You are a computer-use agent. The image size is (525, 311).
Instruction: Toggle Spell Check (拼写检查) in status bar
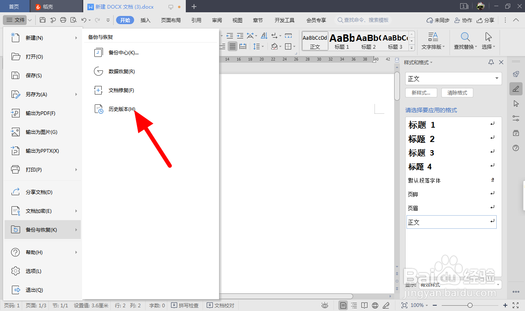(185, 305)
